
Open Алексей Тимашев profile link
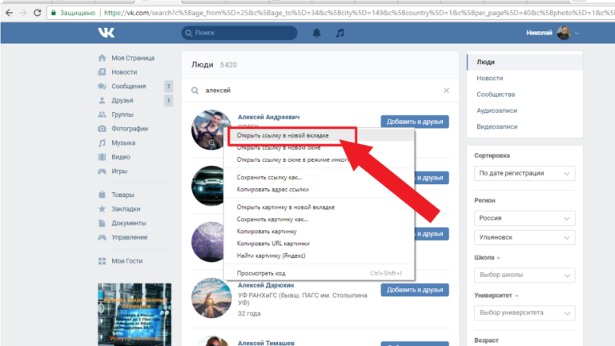point(266,343)
